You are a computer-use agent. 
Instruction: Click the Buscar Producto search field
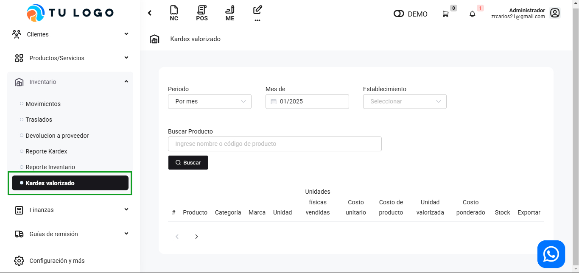(274, 144)
